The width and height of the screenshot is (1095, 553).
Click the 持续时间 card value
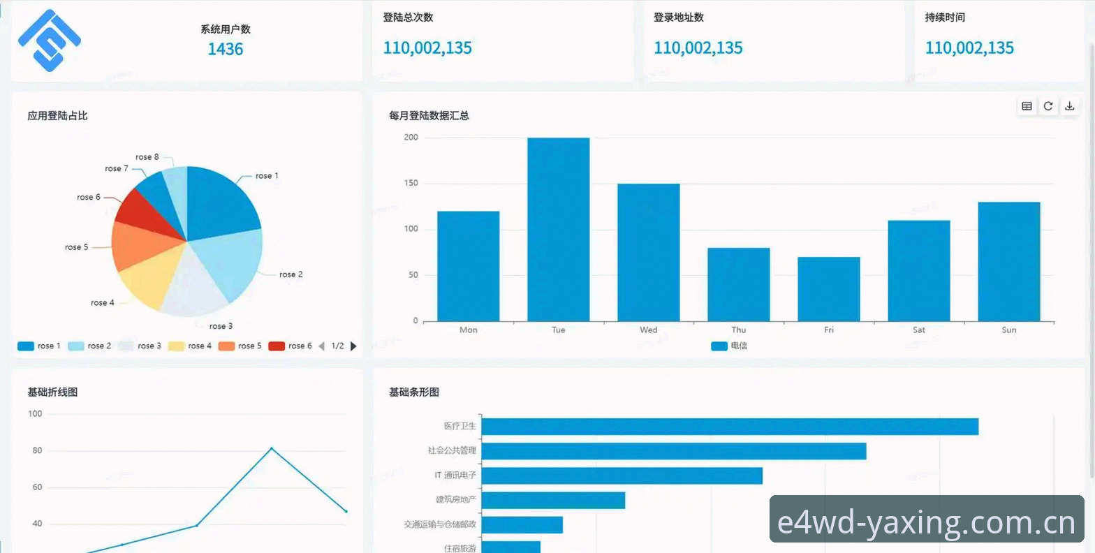[x=969, y=47]
